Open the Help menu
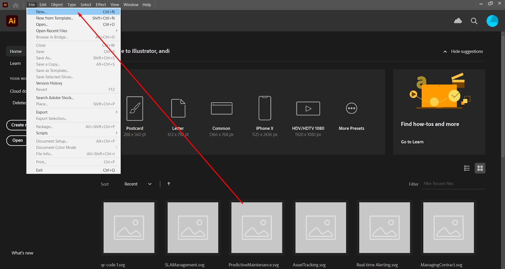This screenshot has width=505, height=269. pyautogui.click(x=147, y=5)
